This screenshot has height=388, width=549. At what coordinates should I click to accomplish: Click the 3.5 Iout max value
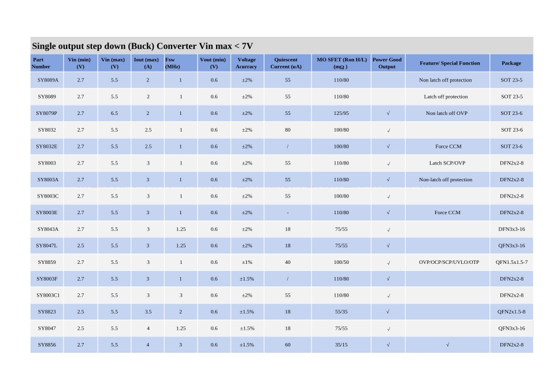pos(148,312)
